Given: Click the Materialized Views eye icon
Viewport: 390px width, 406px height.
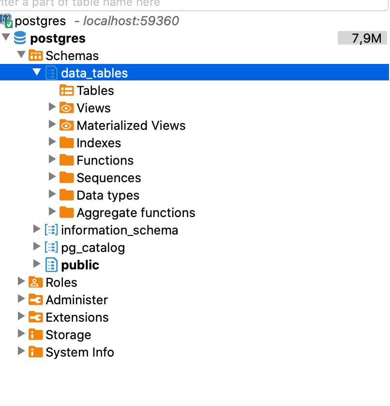Looking at the screenshot, I should pos(66,125).
